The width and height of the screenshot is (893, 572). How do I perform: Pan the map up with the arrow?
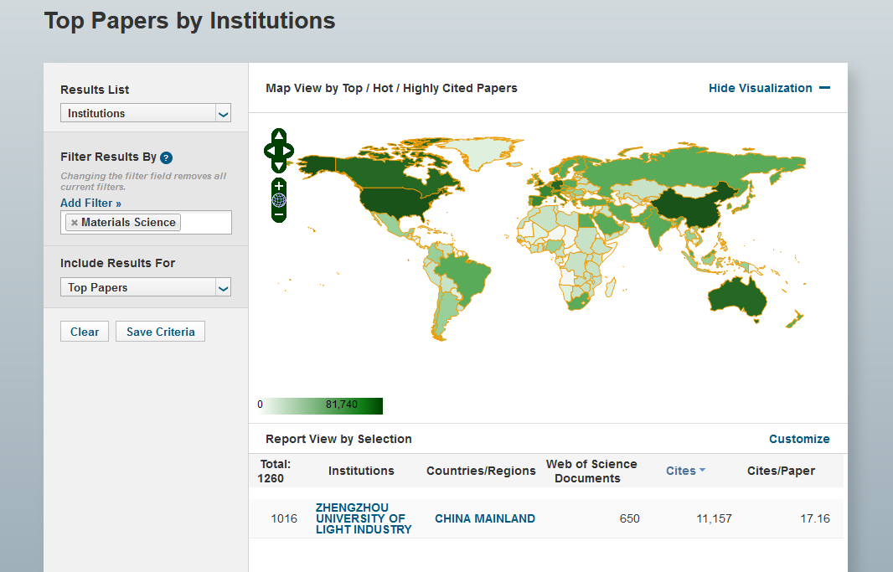279,136
